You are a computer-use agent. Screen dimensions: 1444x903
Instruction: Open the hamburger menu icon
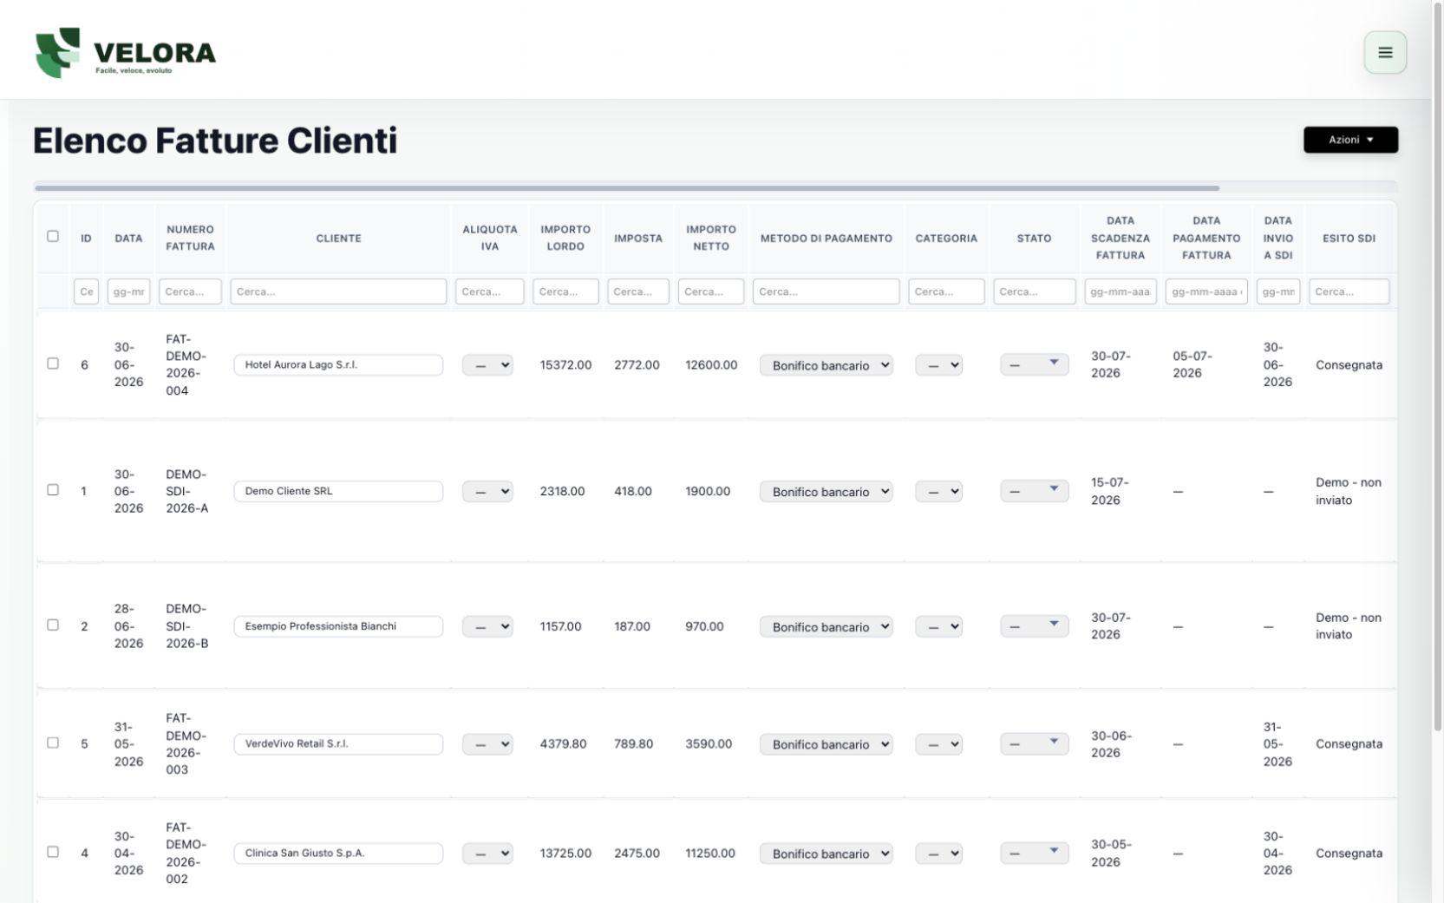pos(1385,52)
